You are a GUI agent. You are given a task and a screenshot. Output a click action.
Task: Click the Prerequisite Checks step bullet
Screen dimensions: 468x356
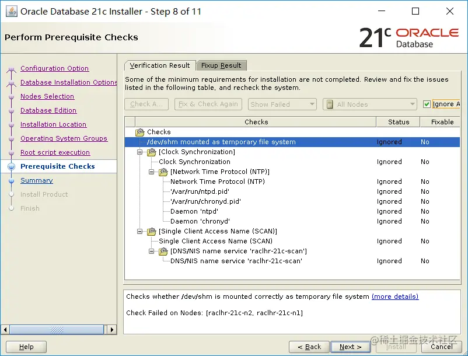click(x=11, y=166)
